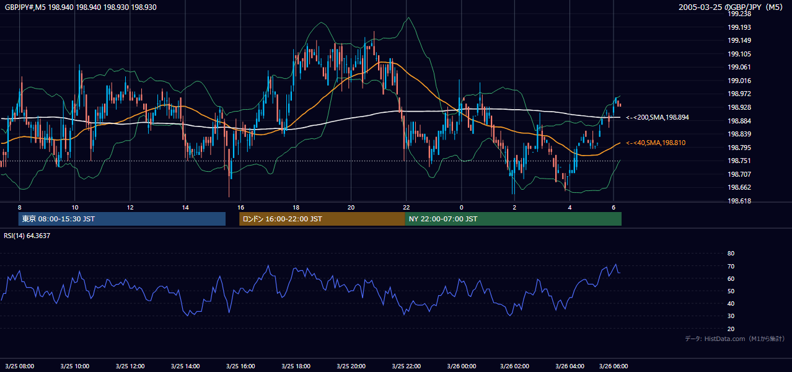Screen dimensions: 792x372
Task: Click RSI scale value 70
Action: pos(731,266)
